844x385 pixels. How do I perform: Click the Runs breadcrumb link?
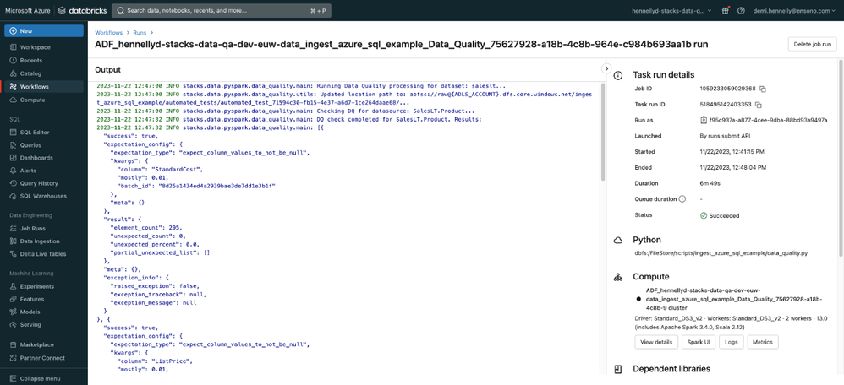139,33
